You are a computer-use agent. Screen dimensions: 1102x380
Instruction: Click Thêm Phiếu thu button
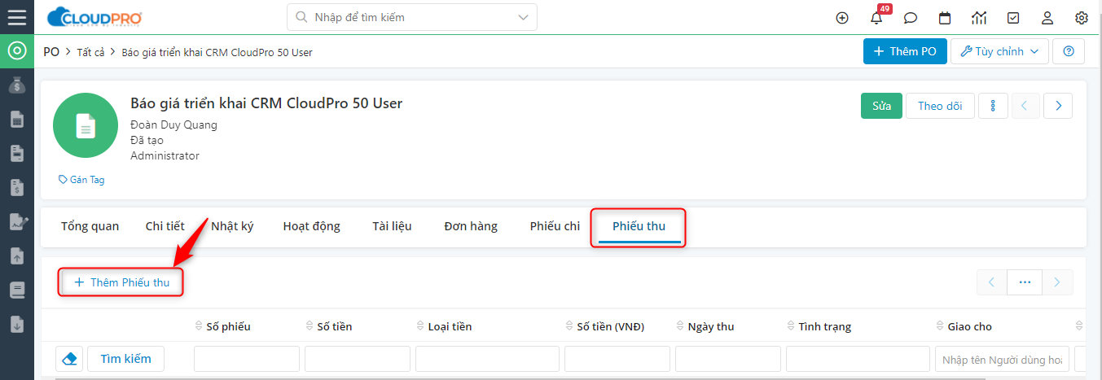121,282
